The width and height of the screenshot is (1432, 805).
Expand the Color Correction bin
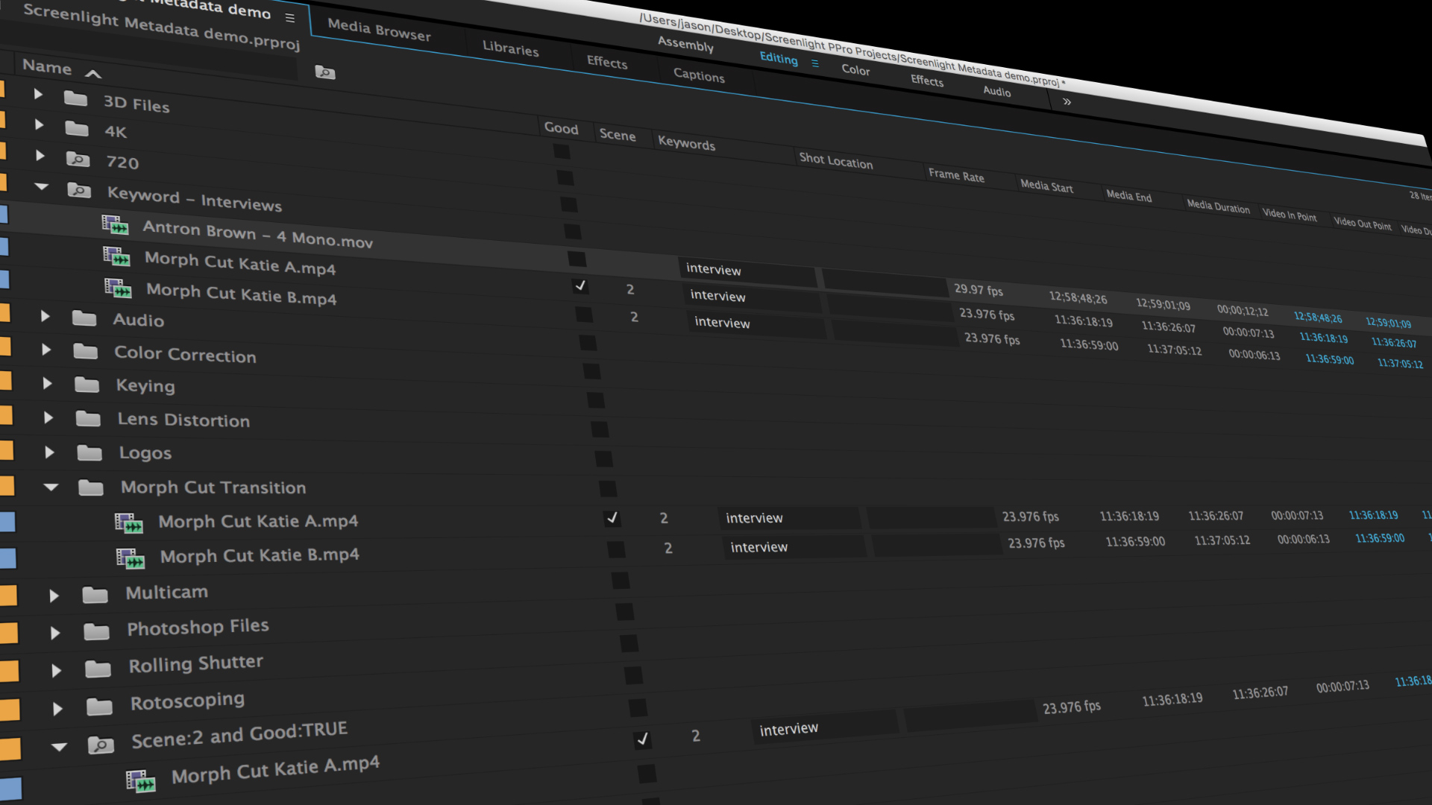click(x=46, y=349)
